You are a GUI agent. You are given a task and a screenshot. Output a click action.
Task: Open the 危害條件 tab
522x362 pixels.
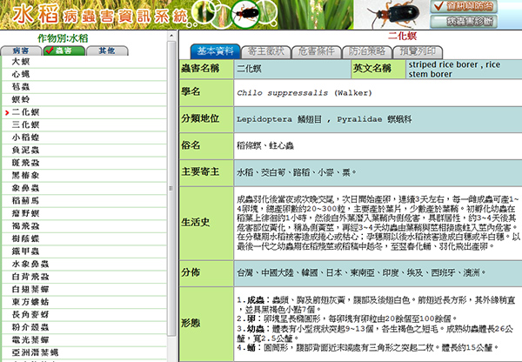pos(317,51)
